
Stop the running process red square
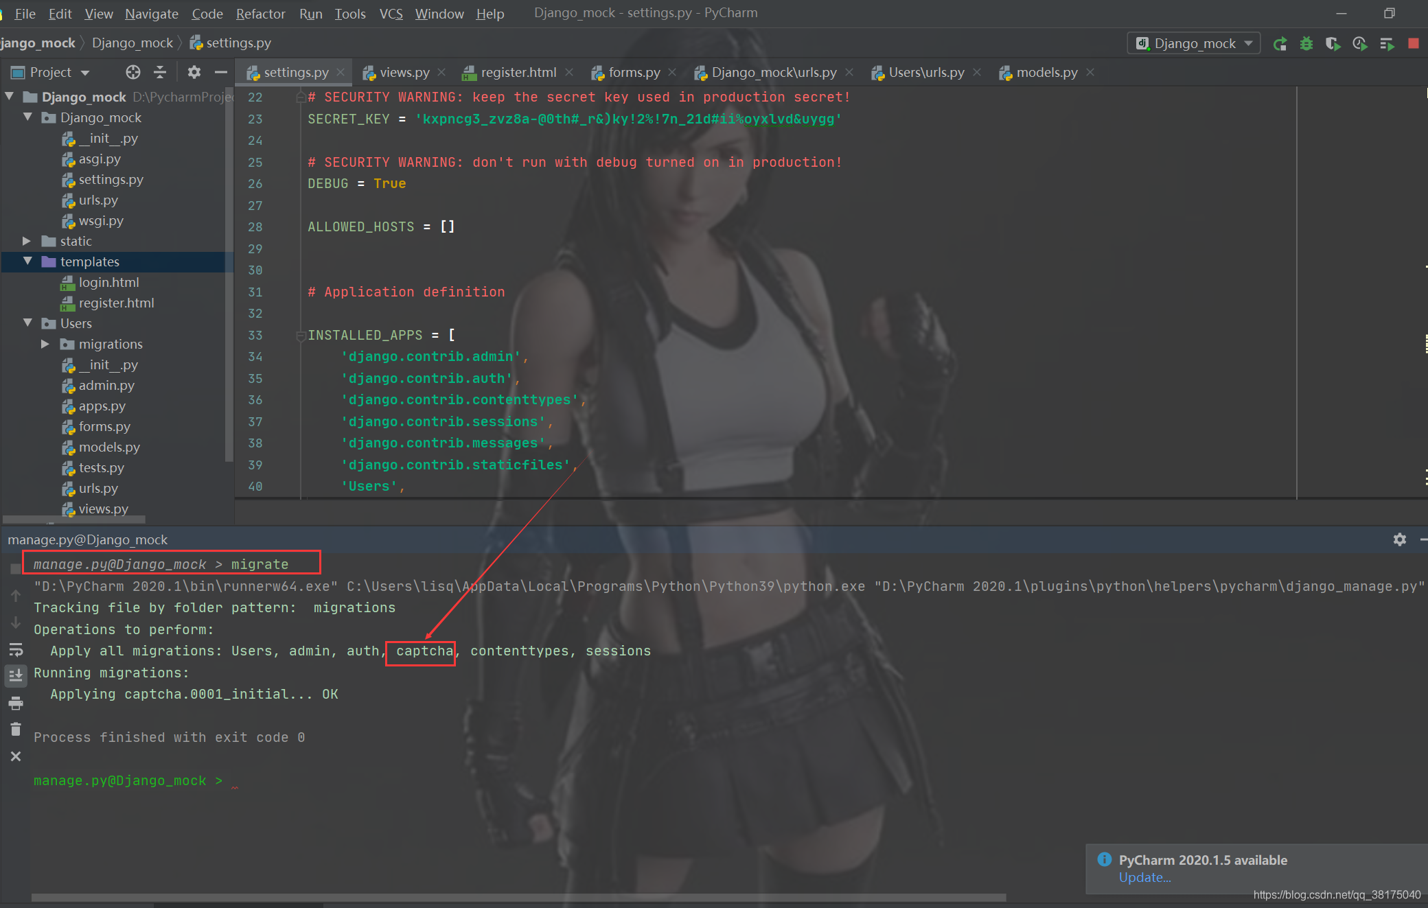pos(1414,44)
